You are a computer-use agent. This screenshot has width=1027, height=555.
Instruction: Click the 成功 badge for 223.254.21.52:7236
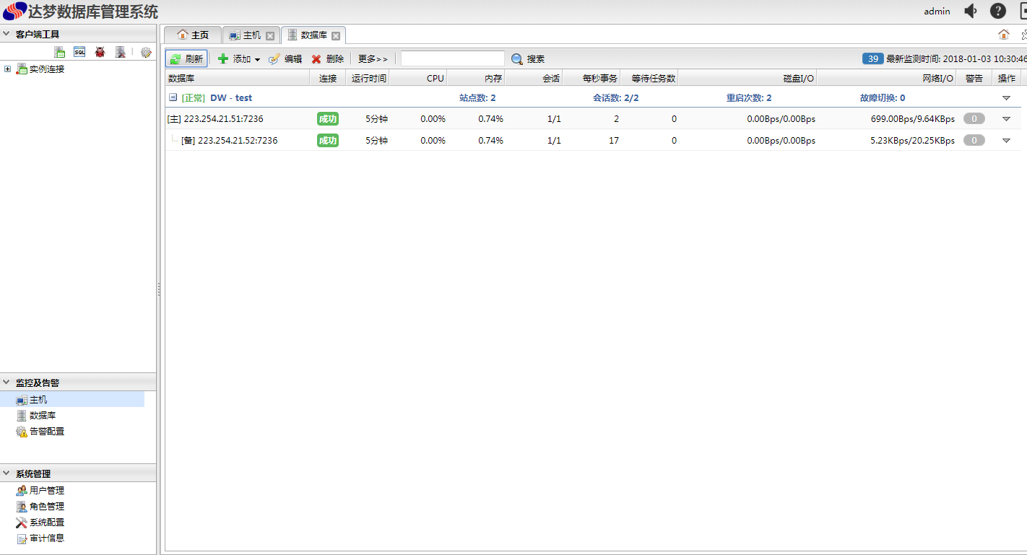(328, 141)
